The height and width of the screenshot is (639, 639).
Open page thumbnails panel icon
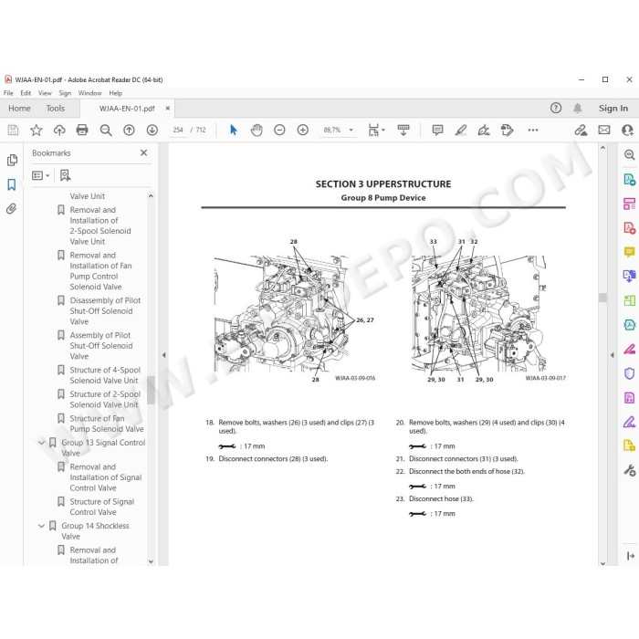12,160
